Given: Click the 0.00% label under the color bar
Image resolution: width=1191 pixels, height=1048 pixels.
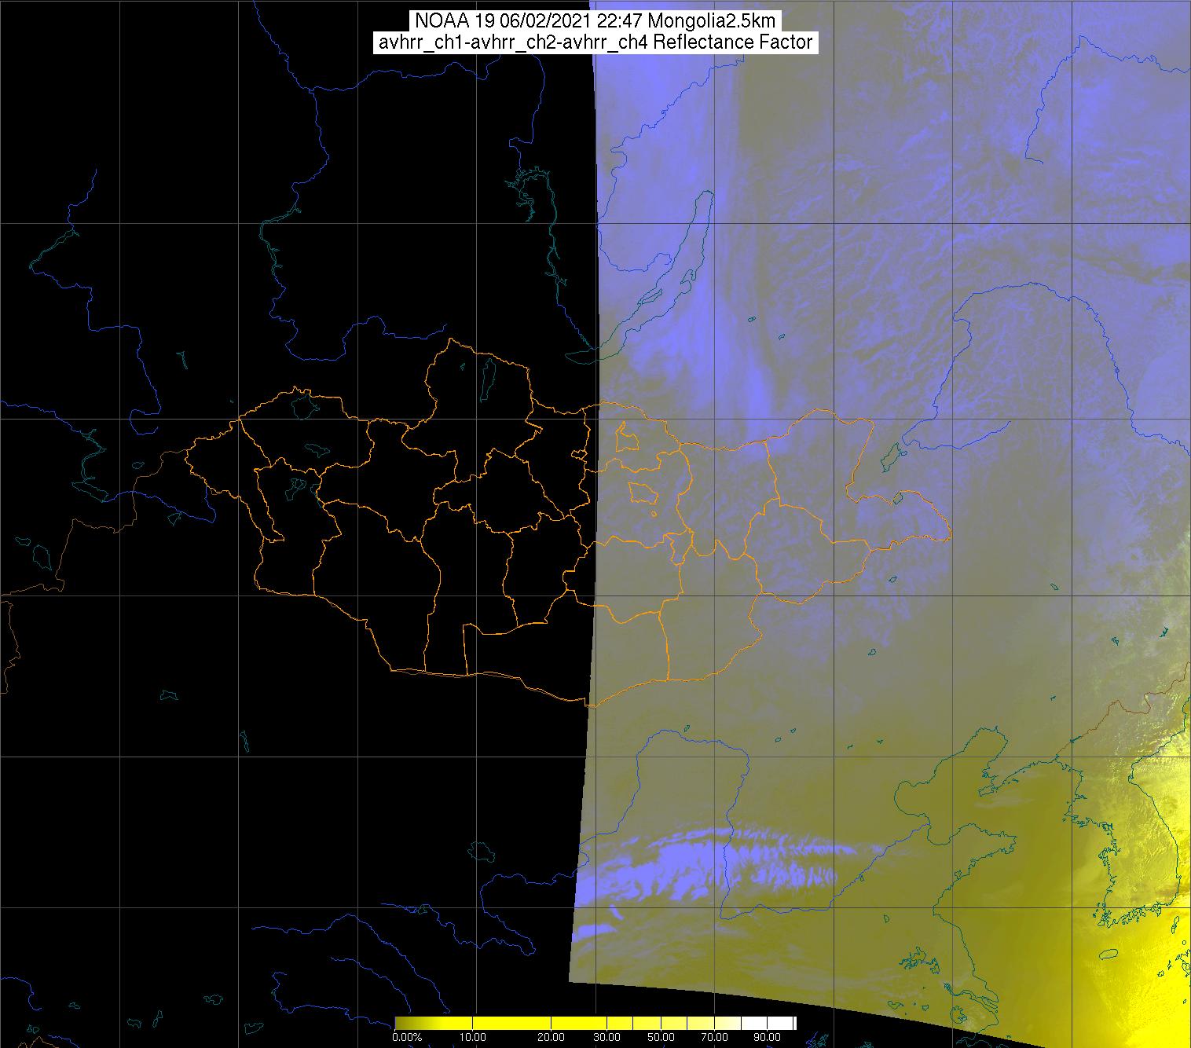Looking at the screenshot, I should coord(406,1038).
